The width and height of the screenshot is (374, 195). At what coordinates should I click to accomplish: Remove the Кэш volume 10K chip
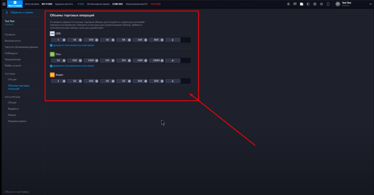[80, 61]
